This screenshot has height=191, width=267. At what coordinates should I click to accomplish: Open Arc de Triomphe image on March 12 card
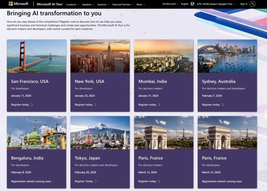pyautogui.click(x=164, y=133)
